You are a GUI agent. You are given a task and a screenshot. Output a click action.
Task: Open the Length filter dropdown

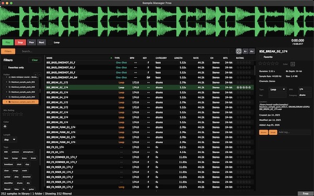(10, 140)
